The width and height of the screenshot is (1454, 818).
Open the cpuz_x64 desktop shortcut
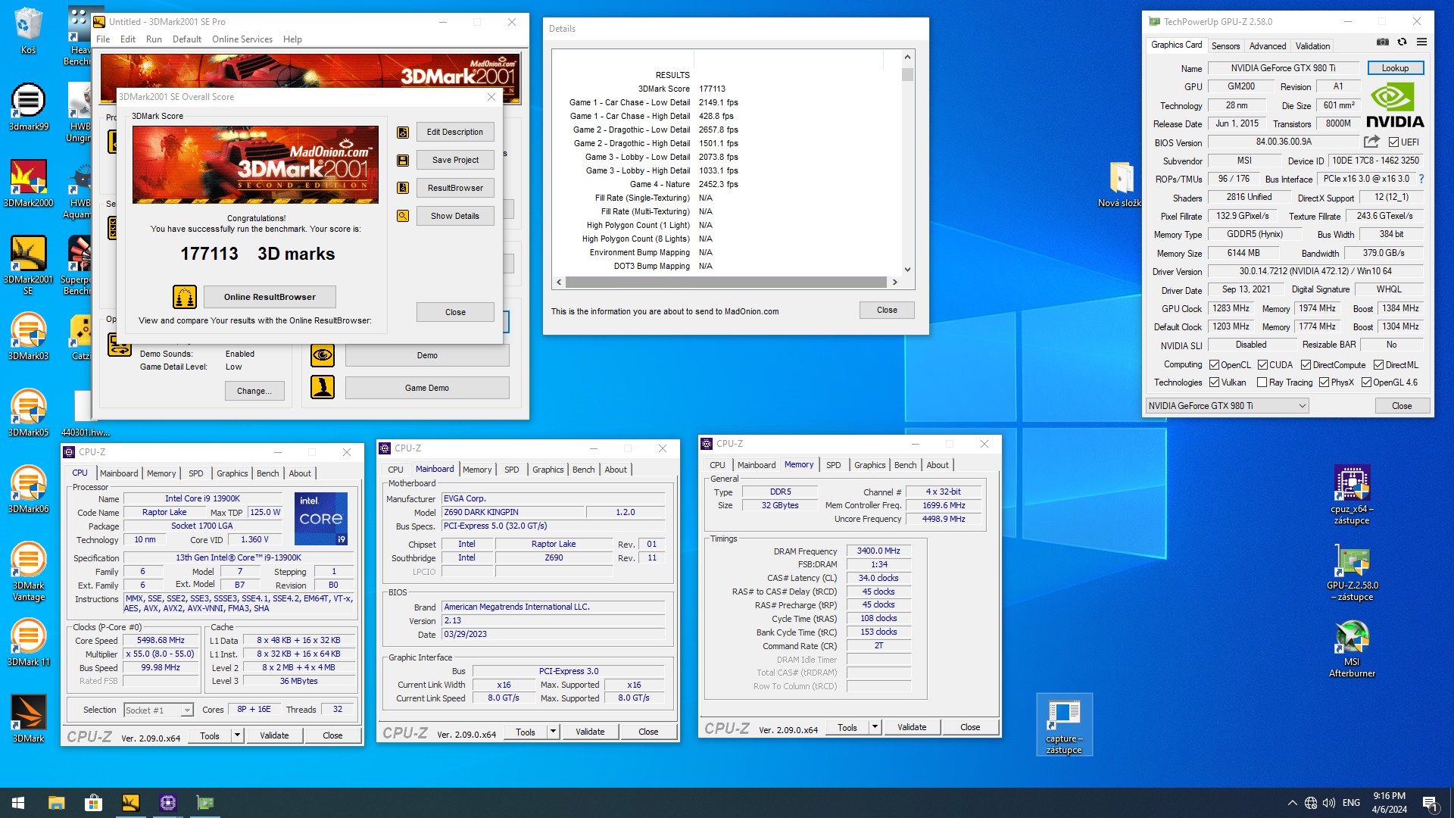click(x=1352, y=495)
